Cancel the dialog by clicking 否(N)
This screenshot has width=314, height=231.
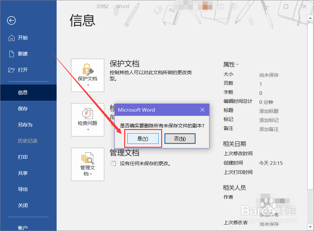(x=180, y=138)
